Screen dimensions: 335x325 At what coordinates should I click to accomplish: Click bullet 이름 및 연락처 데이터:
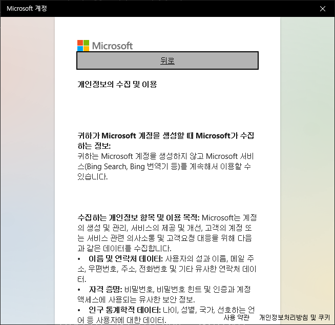click(x=125, y=259)
